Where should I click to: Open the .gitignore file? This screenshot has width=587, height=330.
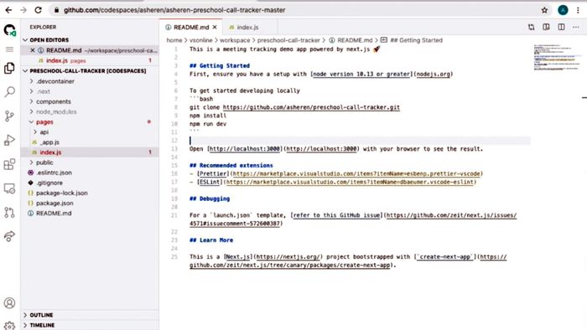[x=90, y=183]
